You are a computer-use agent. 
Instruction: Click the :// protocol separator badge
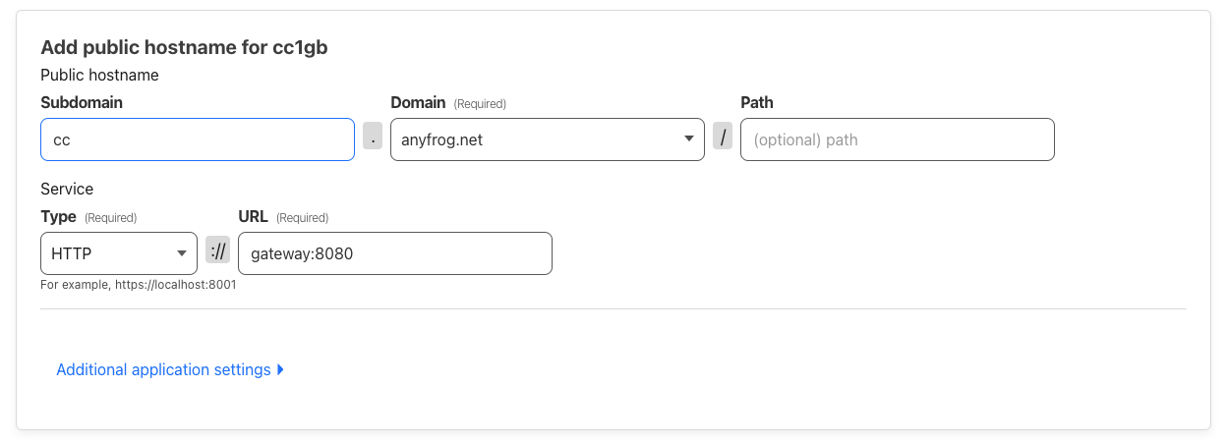(x=218, y=251)
